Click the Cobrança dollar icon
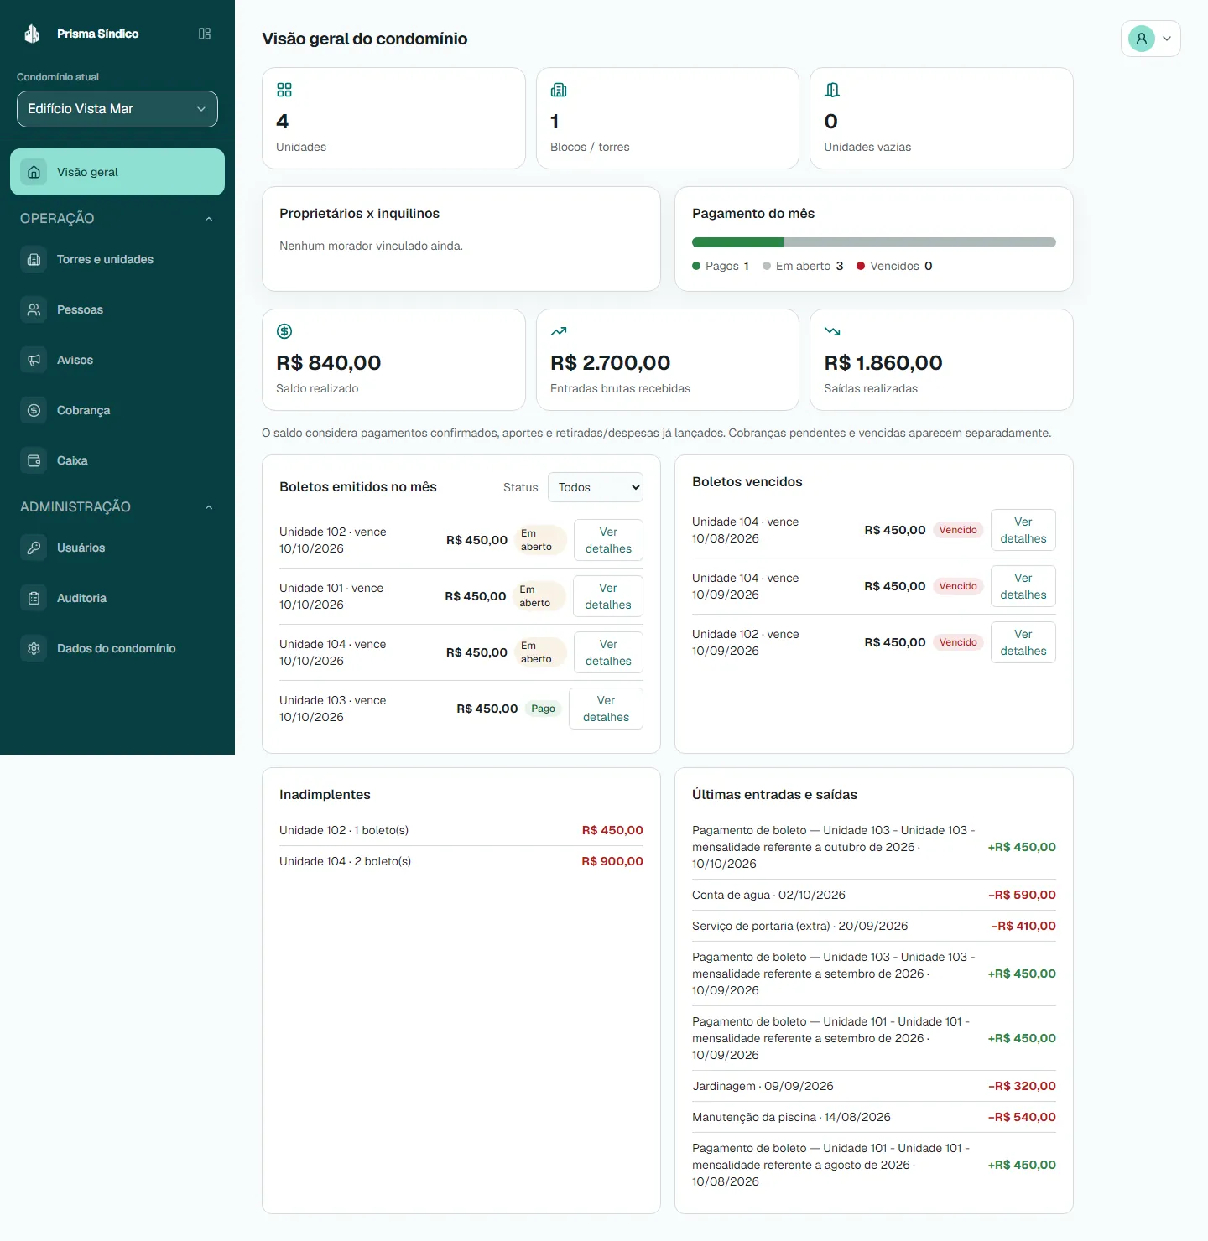Image resolution: width=1208 pixels, height=1241 pixels. tap(34, 410)
